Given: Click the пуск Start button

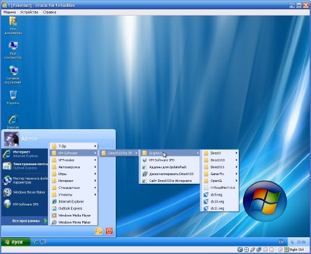Looking at the screenshot, I should (x=16, y=242).
